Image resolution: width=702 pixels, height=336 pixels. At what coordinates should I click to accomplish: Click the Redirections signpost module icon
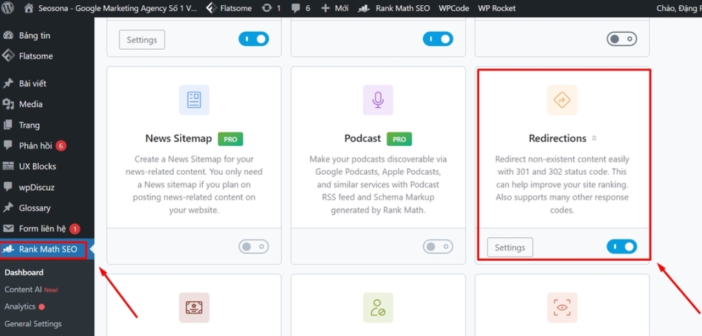[562, 99]
